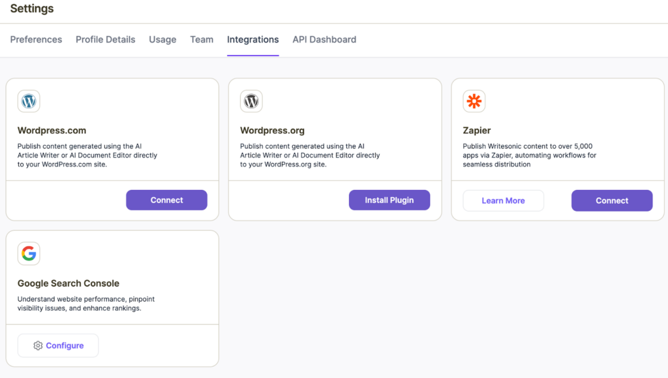Configure Google Search Console
This screenshot has height=378, width=668.
[58, 345]
